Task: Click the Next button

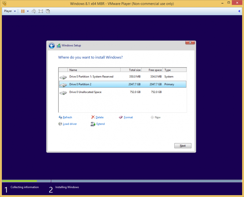Action: pyautogui.click(x=183, y=146)
